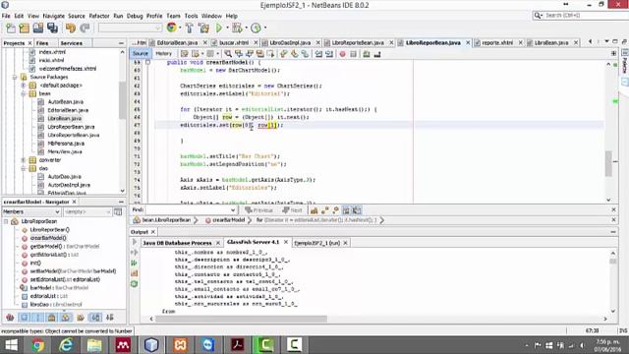
Task: Open Chrome from the Windows taskbar
Action: [37, 345]
